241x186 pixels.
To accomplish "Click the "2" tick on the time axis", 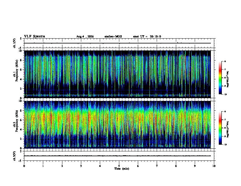I will (62, 166).
